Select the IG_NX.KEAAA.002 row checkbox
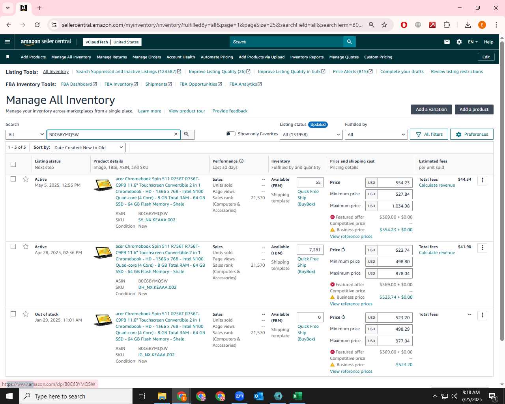The height and width of the screenshot is (404, 505). [13, 314]
